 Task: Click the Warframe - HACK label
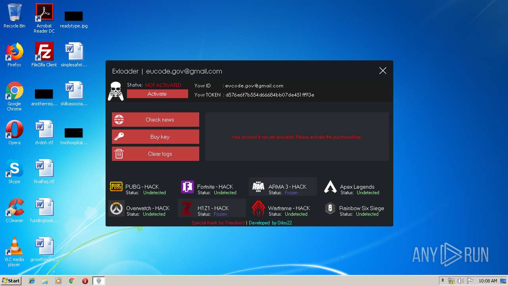[289, 208]
